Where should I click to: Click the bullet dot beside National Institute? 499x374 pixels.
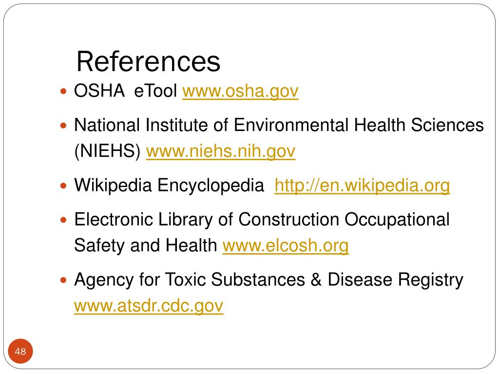click(x=63, y=126)
